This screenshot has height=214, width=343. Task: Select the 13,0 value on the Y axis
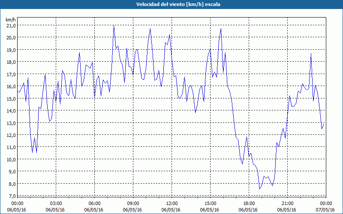click(11, 123)
